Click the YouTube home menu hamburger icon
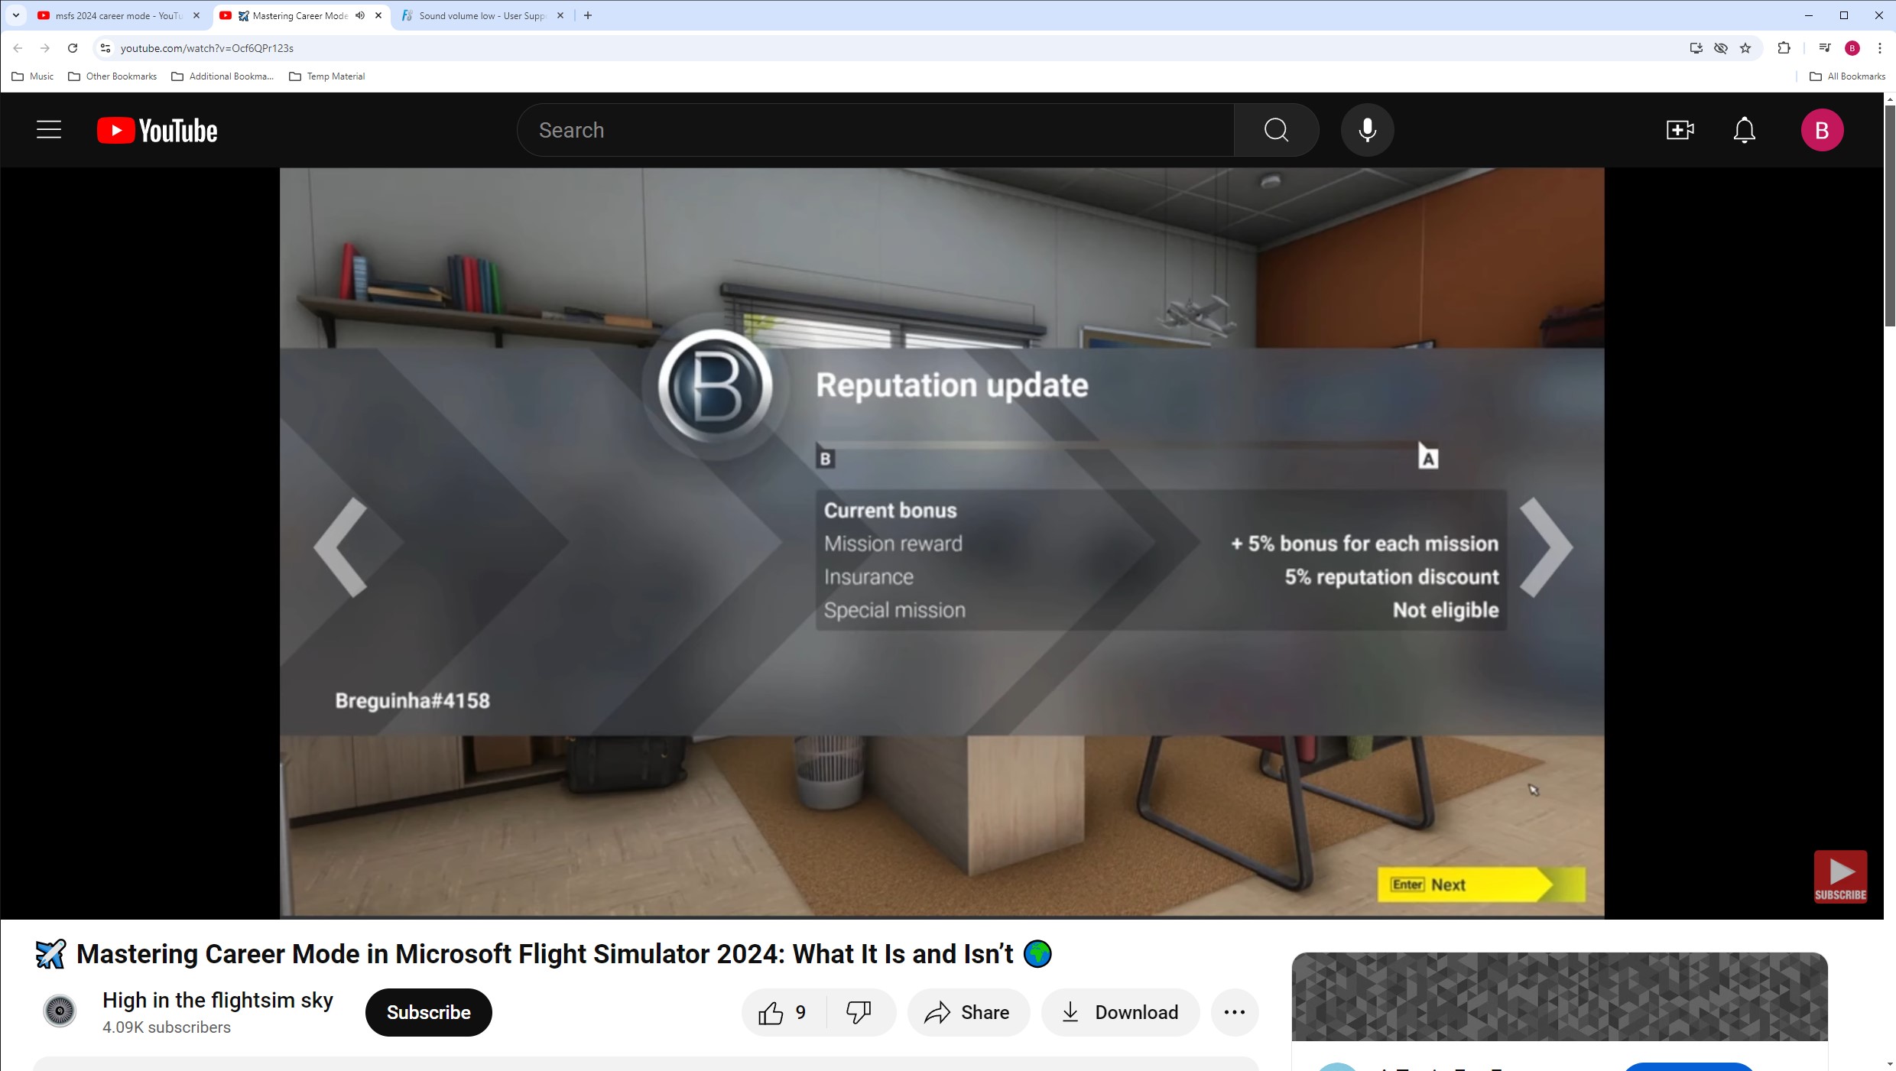Viewport: 1896px width, 1071px height. point(48,130)
